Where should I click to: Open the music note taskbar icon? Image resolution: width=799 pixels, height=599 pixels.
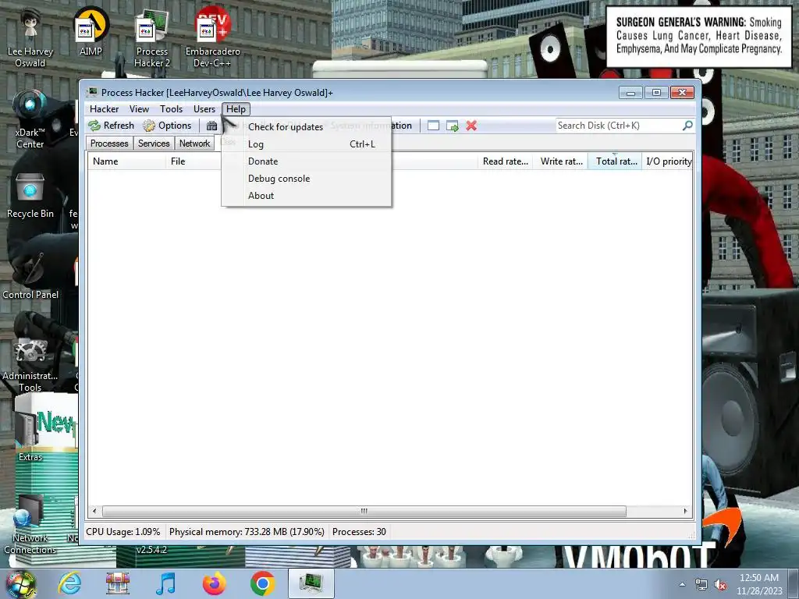165,583
